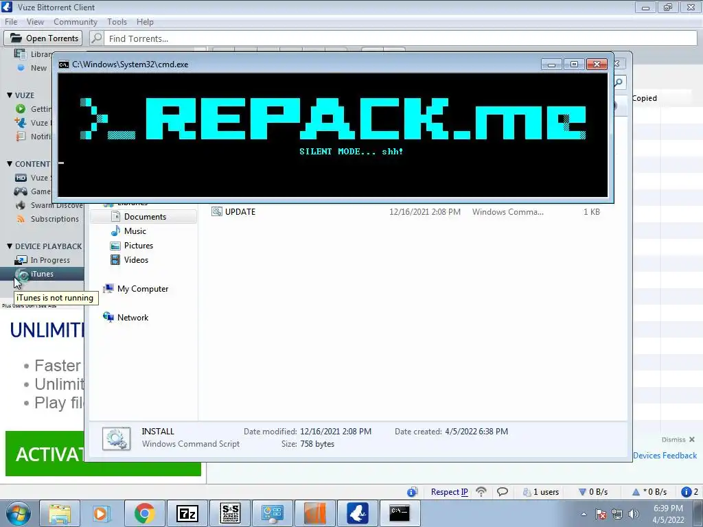Open the Windows Start menu
The width and height of the screenshot is (703, 527).
[x=18, y=513]
